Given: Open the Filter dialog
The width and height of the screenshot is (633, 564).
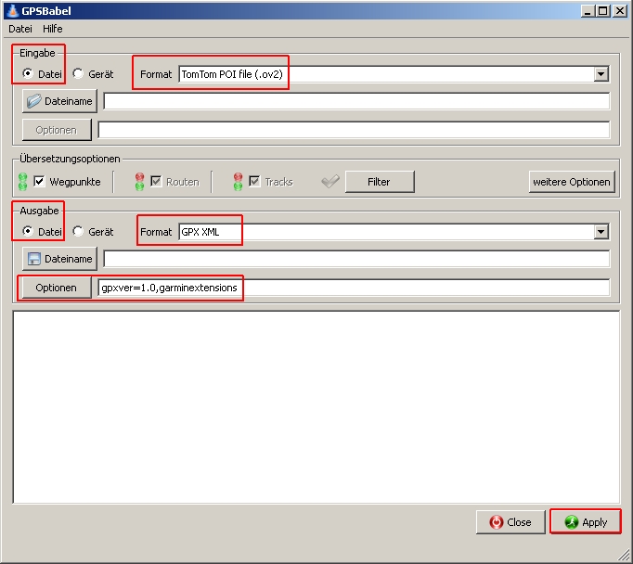Looking at the screenshot, I should 380,182.
